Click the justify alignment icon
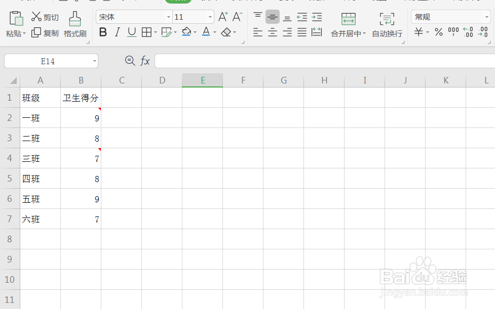This screenshot has width=495, height=309. point(302,32)
